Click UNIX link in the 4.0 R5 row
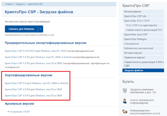 click(x=59, y=63)
